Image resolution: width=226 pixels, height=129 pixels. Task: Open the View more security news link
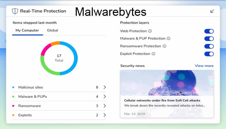point(204,66)
